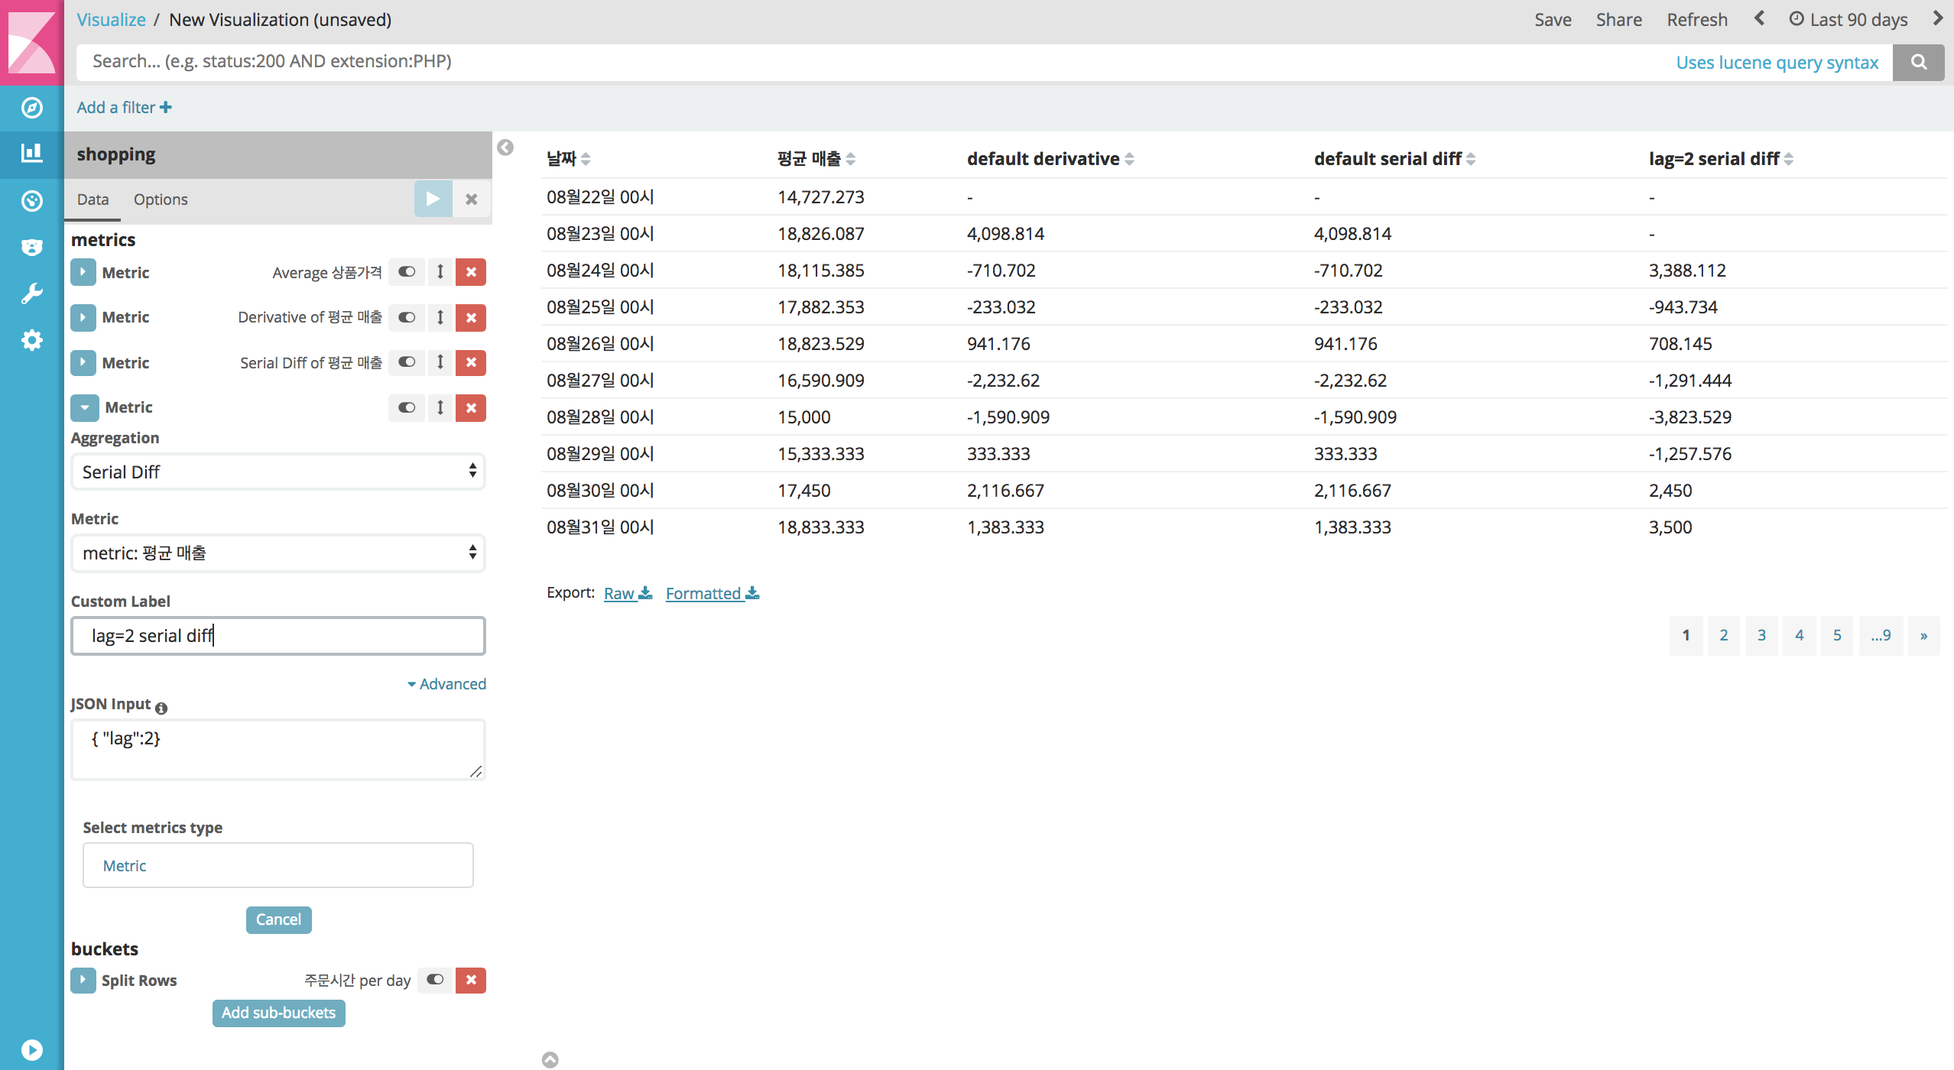Open Management gear icon in sidebar

[x=31, y=340]
